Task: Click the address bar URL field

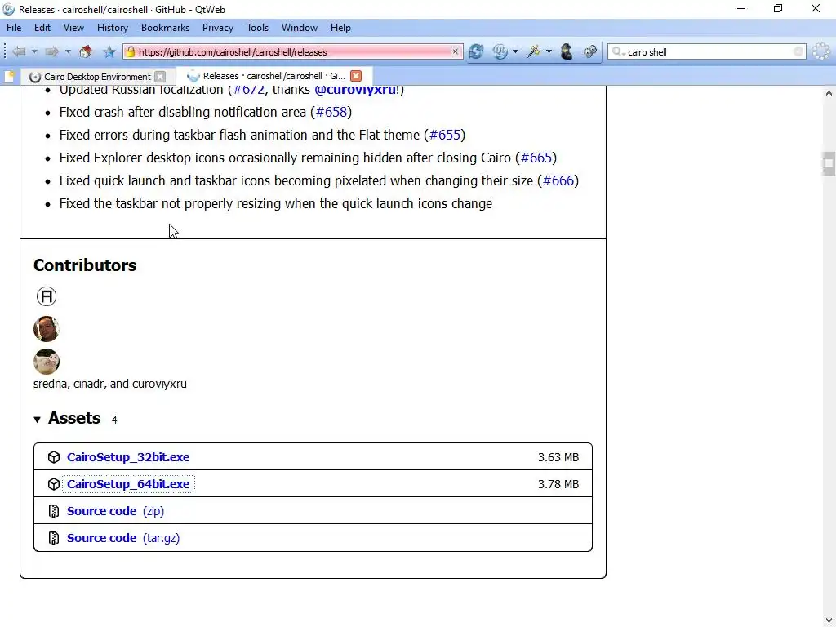Action: [293, 51]
